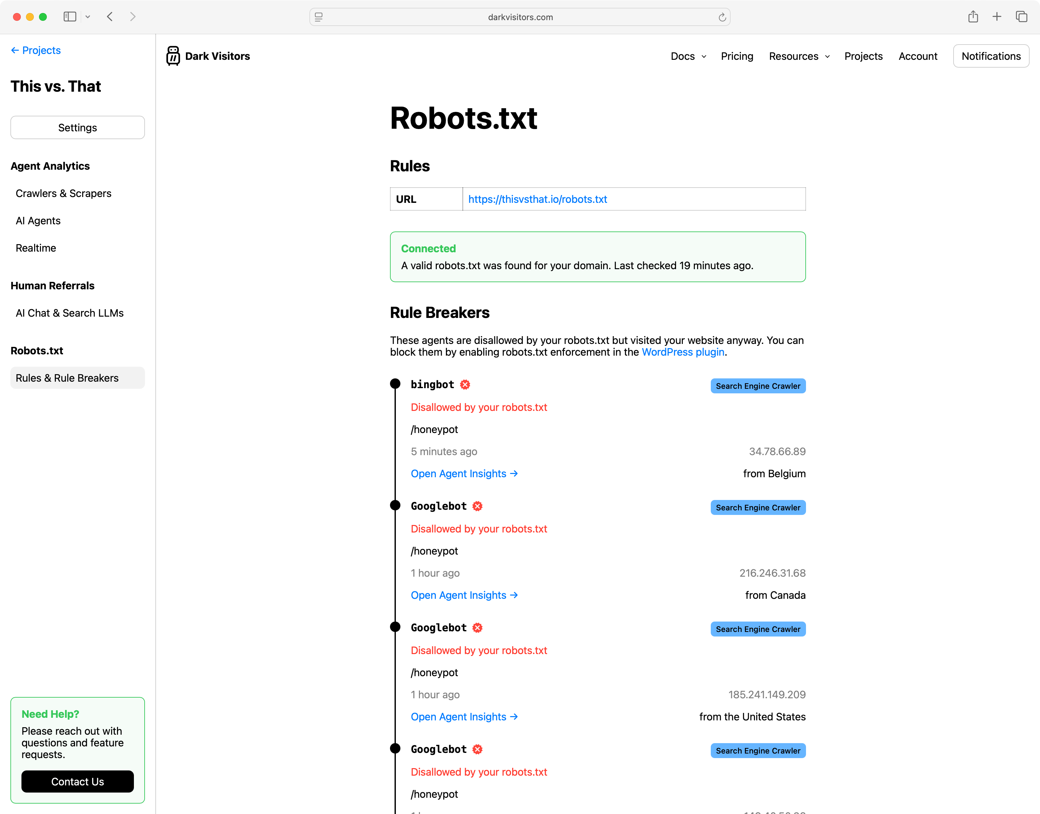Image resolution: width=1040 pixels, height=814 pixels.
Task: Expand the Resources dropdown menu
Action: [799, 56]
